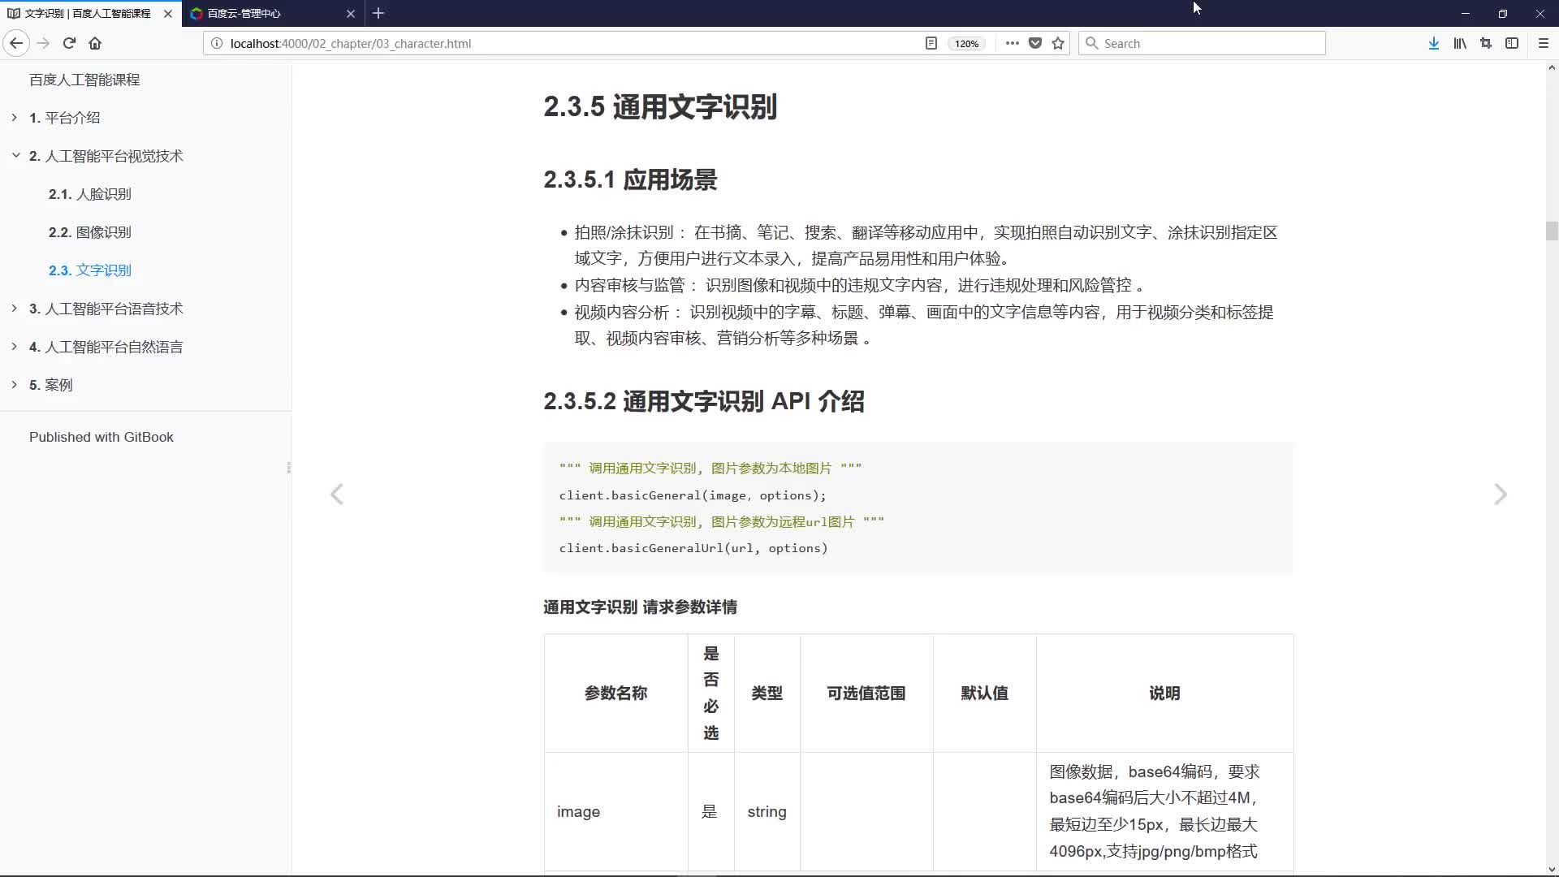Minimize the Firefox window
Screen dimensions: 1559x877
pyautogui.click(x=1466, y=14)
